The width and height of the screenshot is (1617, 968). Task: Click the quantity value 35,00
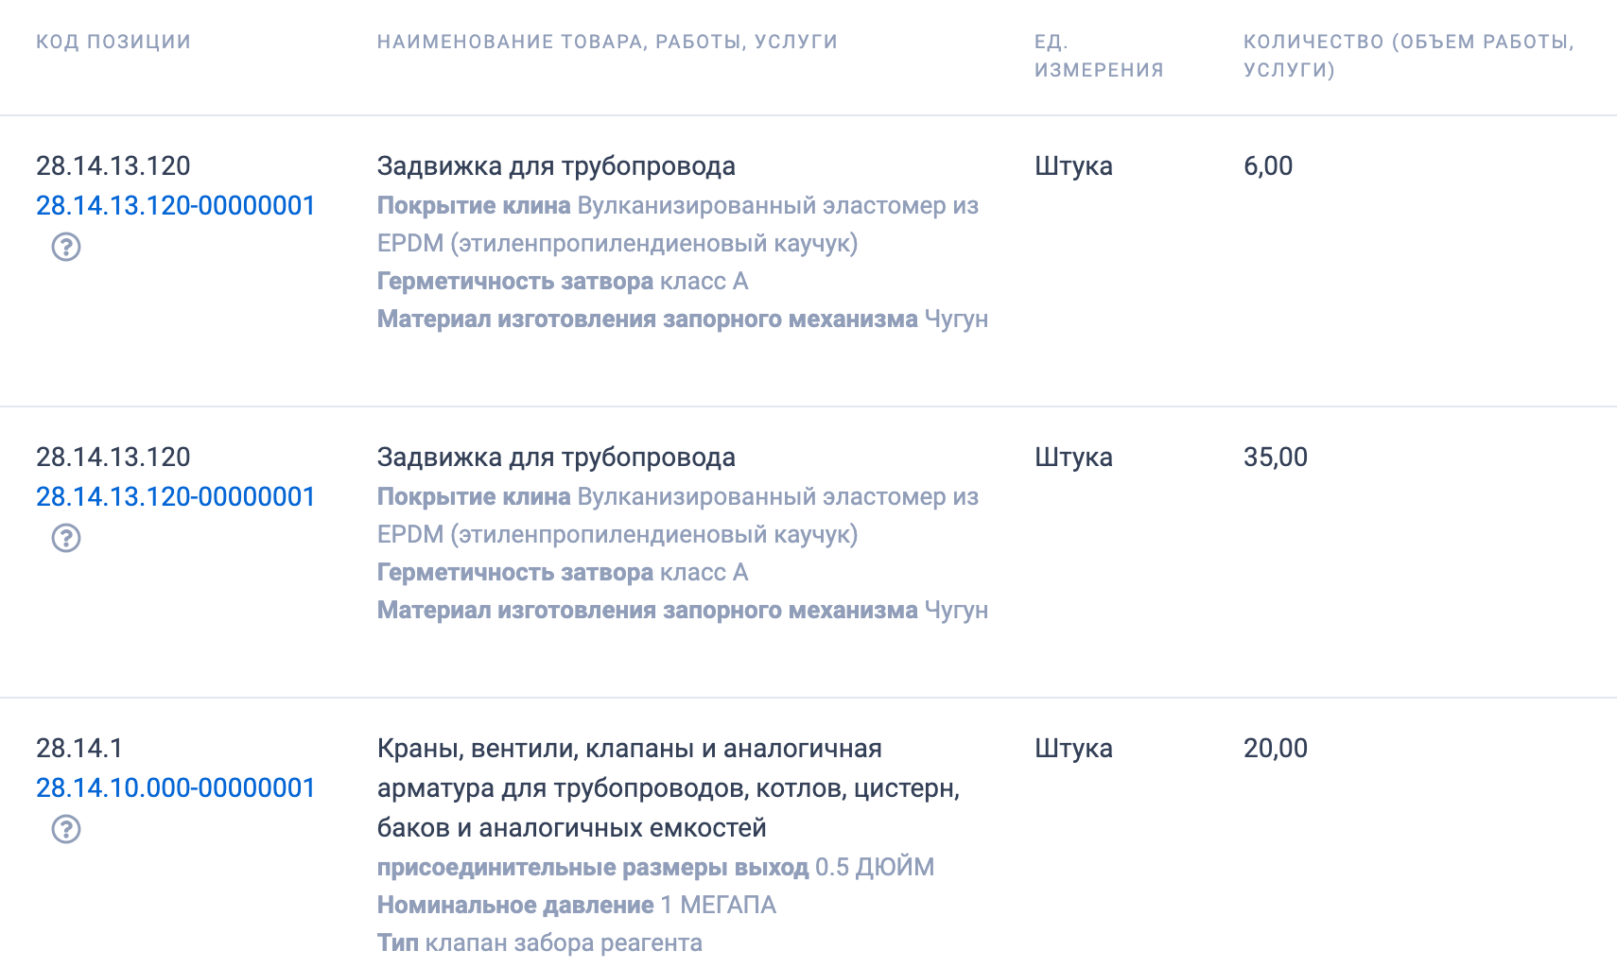click(x=1275, y=457)
